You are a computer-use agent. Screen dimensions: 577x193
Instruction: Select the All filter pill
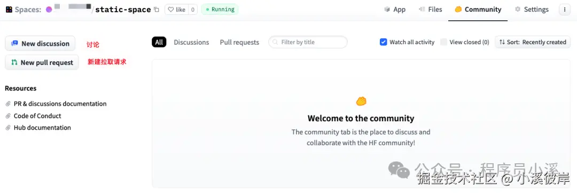click(159, 42)
